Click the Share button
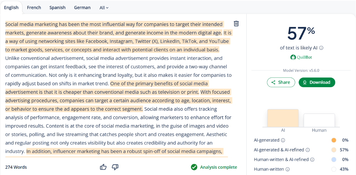 pyautogui.click(x=281, y=82)
